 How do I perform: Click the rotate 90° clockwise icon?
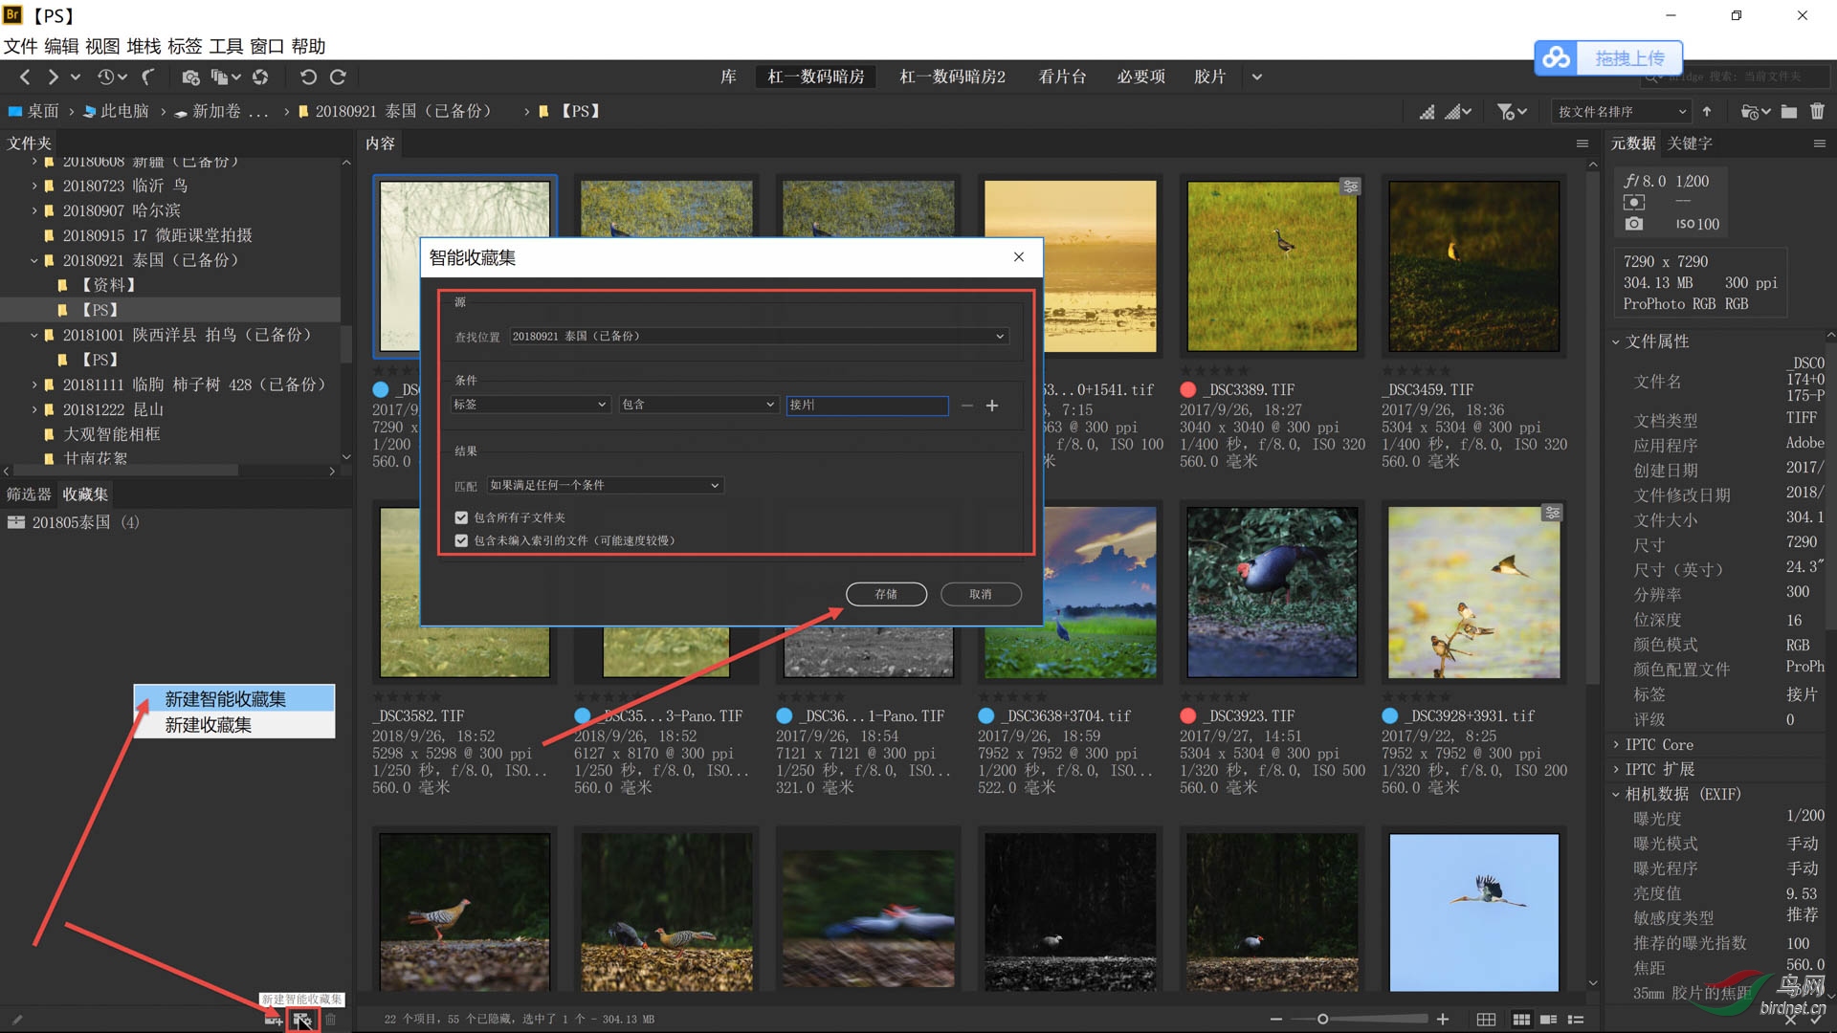(338, 77)
